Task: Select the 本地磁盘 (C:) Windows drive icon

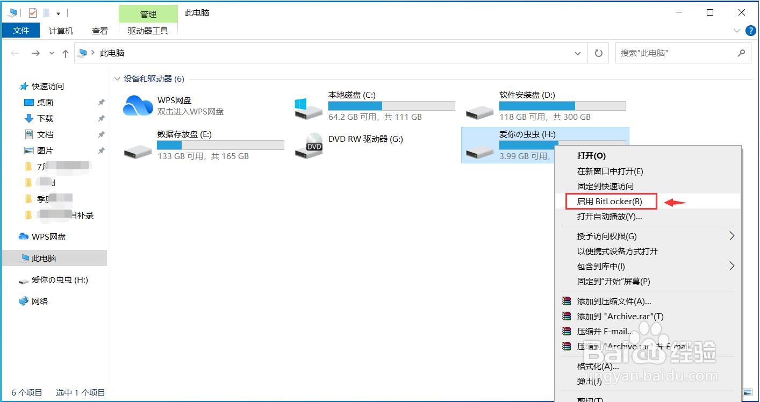Action: click(309, 109)
